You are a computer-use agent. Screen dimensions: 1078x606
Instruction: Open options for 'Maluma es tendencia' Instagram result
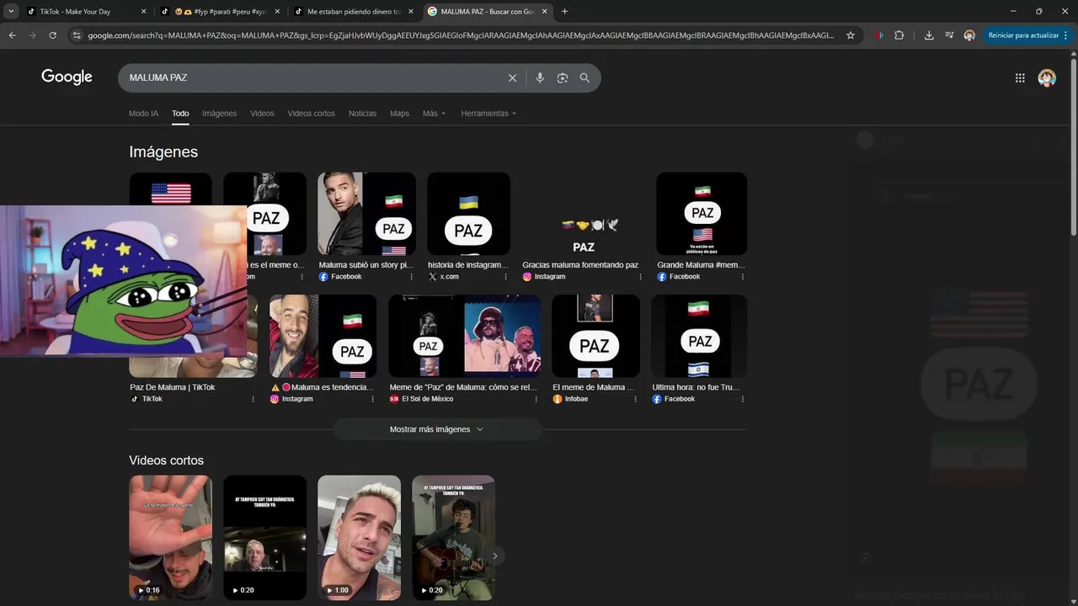pos(372,399)
